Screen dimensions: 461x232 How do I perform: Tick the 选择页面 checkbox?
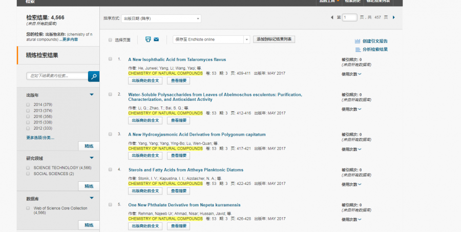[x=110, y=40]
